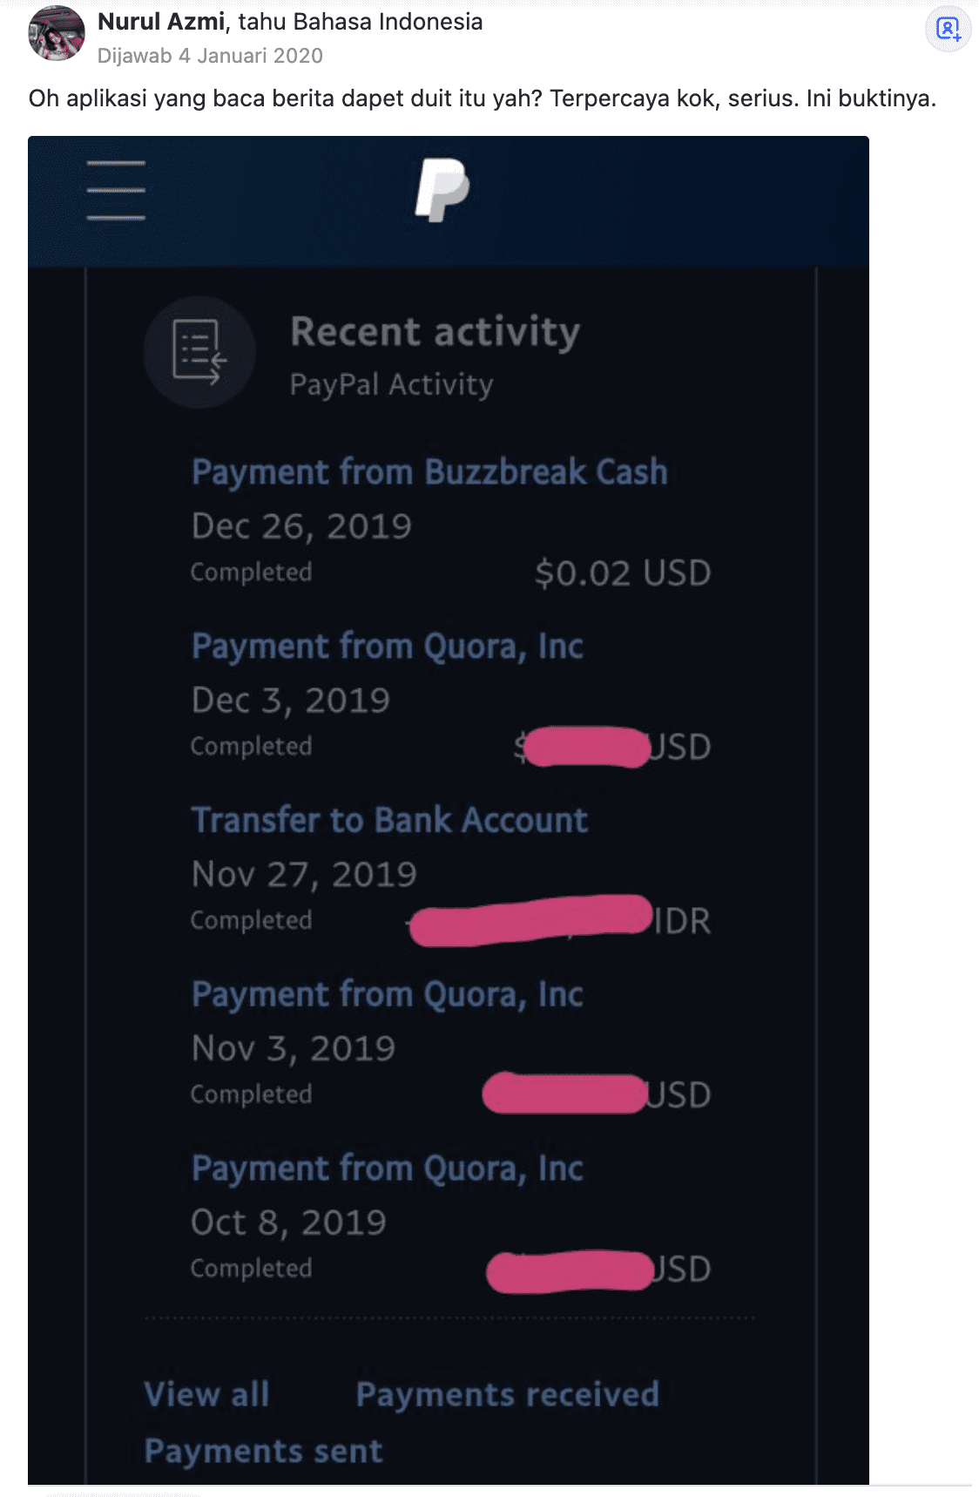Click the answer date 'Dijawab 4 Januari 2020'
Image resolution: width=979 pixels, height=1497 pixels.
click(x=210, y=56)
